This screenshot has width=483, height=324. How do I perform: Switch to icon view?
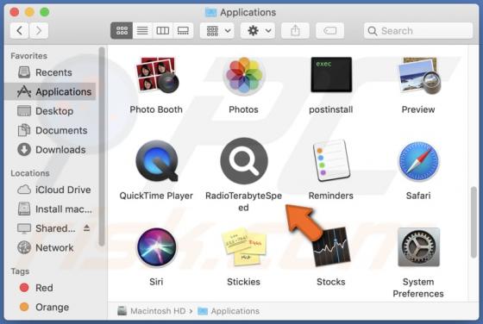122,30
